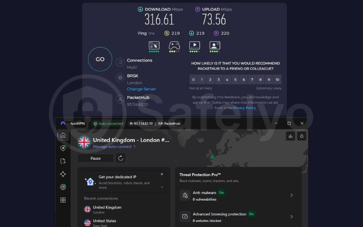Click the upload ping latency icon

pyautogui.click(x=216, y=33)
